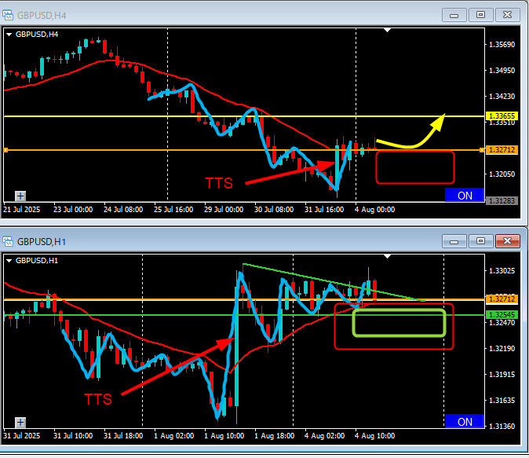Expand the GBPUSD,H4 chart dropdown triangle

click(x=9, y=35)
